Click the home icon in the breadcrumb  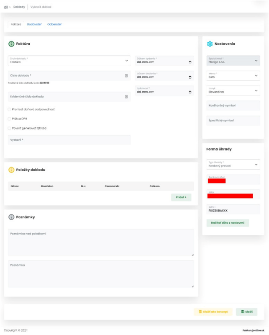click(x=6, y=7)
